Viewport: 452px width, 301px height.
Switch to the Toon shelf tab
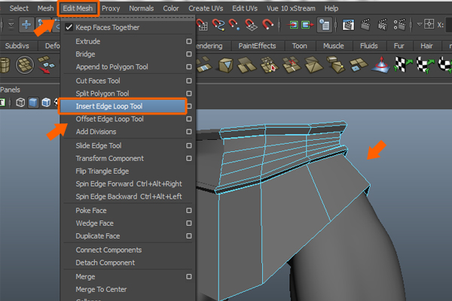click(300, 46)
